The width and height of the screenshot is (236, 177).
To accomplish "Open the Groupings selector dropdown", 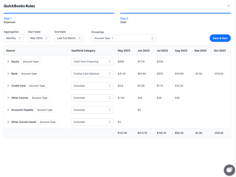I will click(152, 38).
